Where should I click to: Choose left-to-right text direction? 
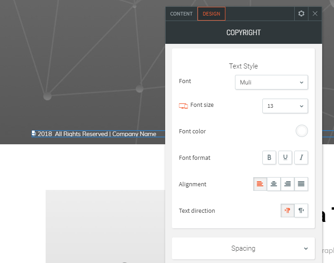tap(287, 210)
